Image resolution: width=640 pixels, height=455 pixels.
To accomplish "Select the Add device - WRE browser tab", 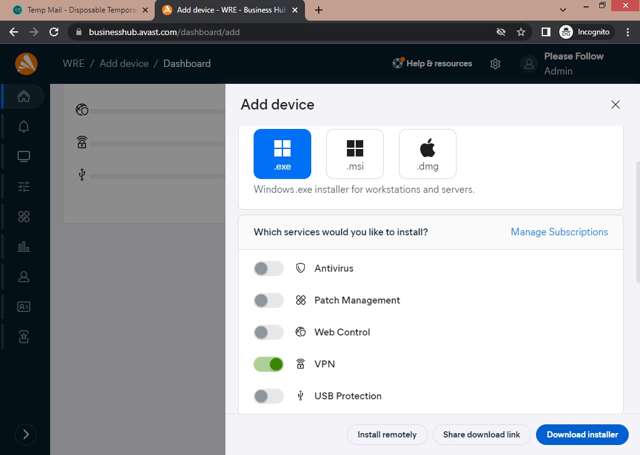I will 229,10.
